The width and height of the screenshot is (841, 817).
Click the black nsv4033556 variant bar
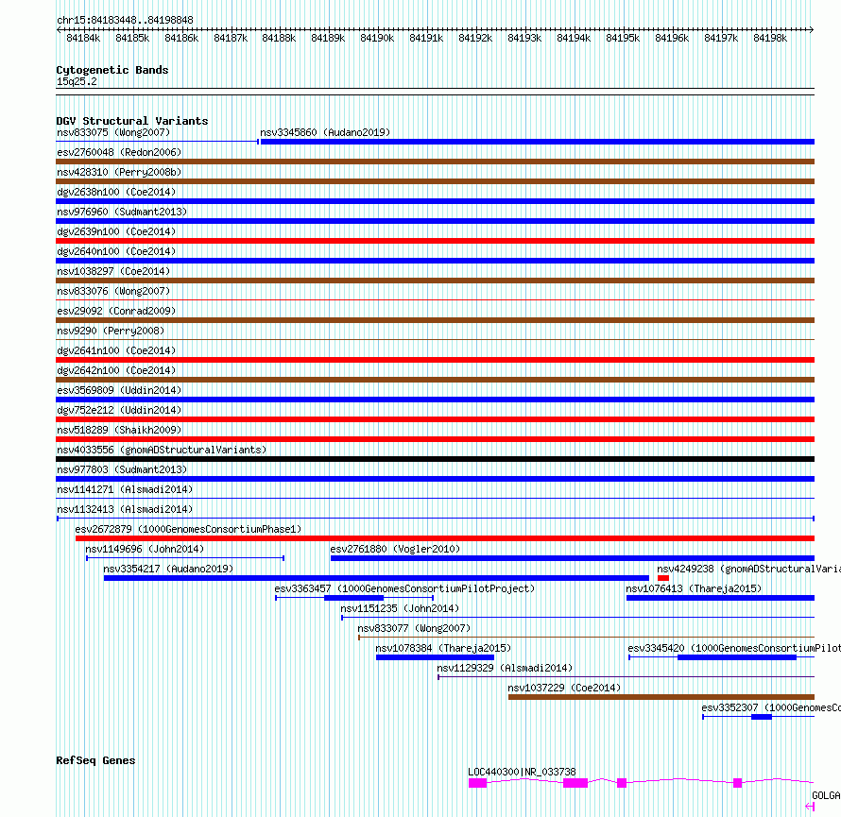pyautogui.click(x=435, y=459)
